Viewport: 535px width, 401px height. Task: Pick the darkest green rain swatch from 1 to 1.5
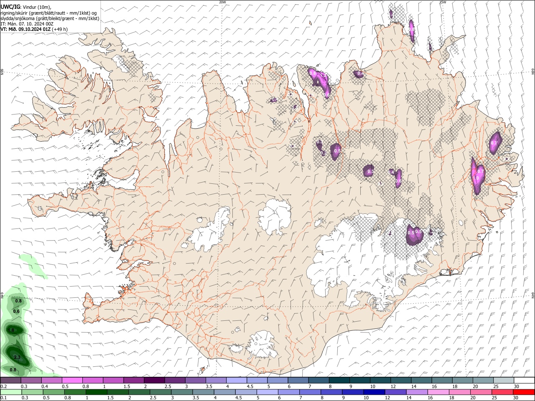[x=97, y=392]
